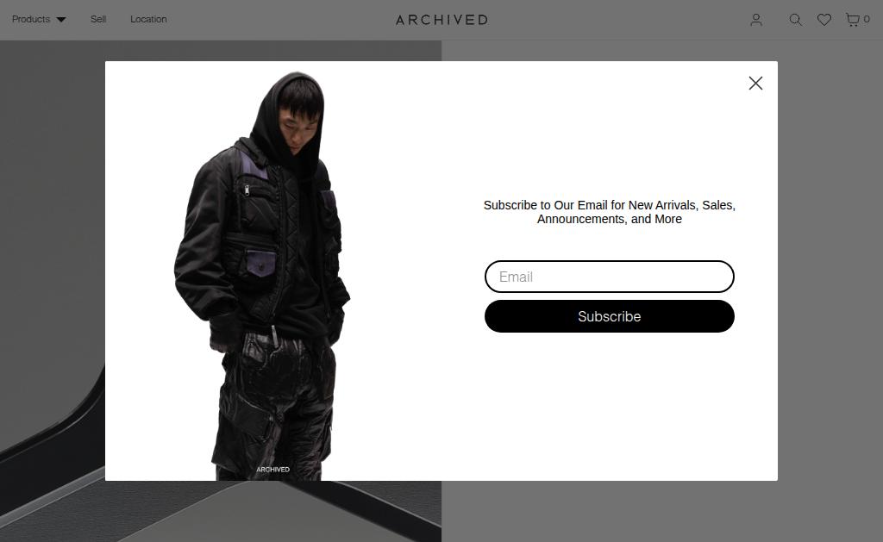
Task: Click the dimmed hero image behind the popup
Action: click(x=52, y=282)
